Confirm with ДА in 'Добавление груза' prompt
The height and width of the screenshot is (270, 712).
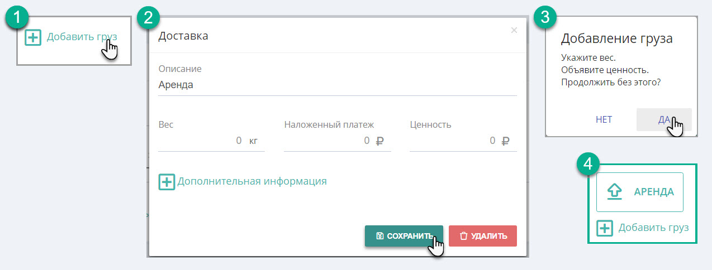pyautogui.click(x=664, y=119)
